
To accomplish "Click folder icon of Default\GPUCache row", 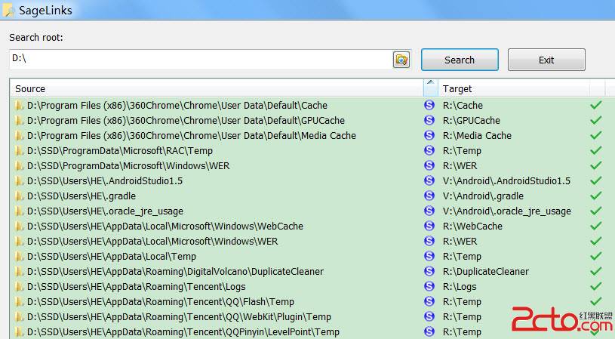I will (x=18, y=121).
